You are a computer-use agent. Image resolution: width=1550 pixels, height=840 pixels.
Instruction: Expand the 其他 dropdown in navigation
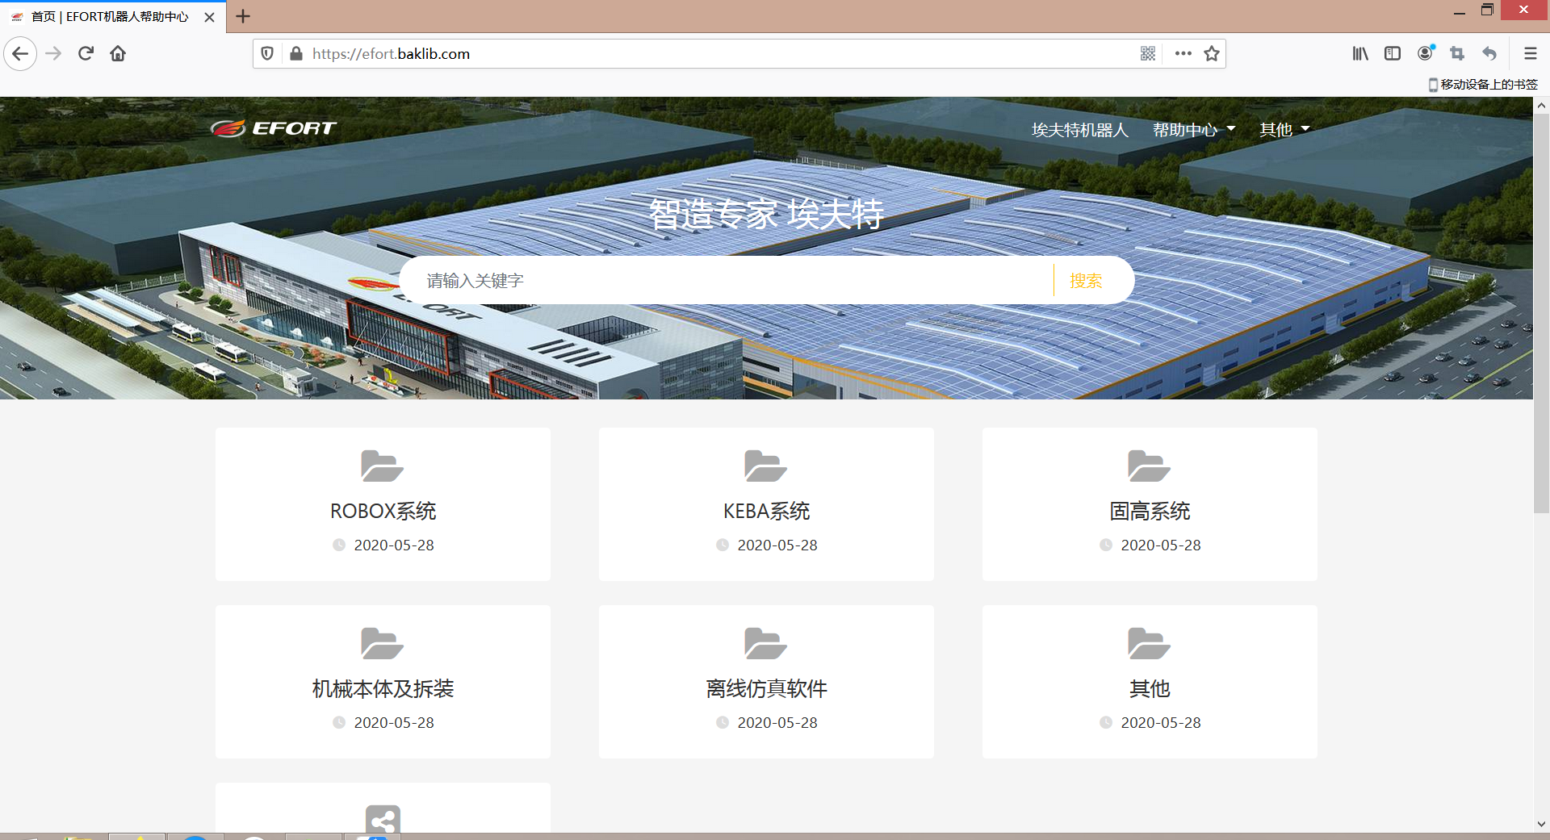[1284, 130]
